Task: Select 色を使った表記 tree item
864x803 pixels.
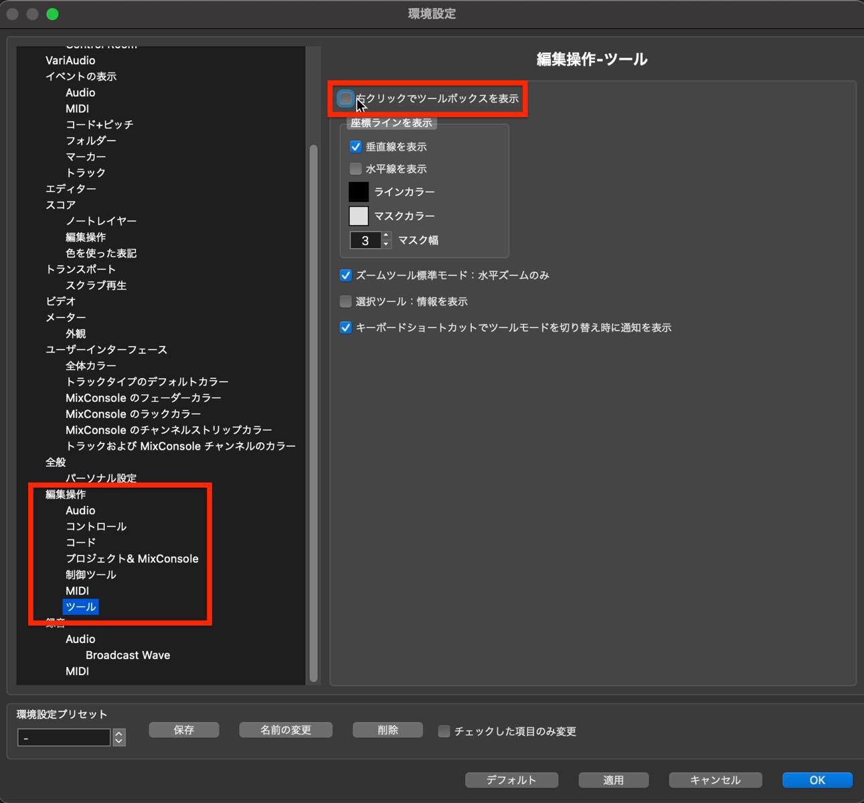Action: coord(101,253)
